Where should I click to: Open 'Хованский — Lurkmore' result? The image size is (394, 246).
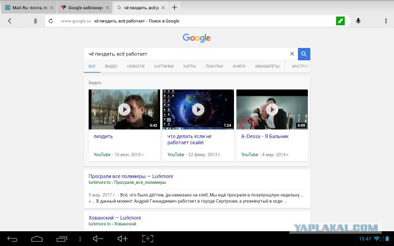(115, 218)
